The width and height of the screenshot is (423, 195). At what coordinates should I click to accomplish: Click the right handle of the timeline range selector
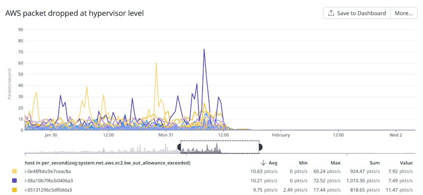point(260,147)
